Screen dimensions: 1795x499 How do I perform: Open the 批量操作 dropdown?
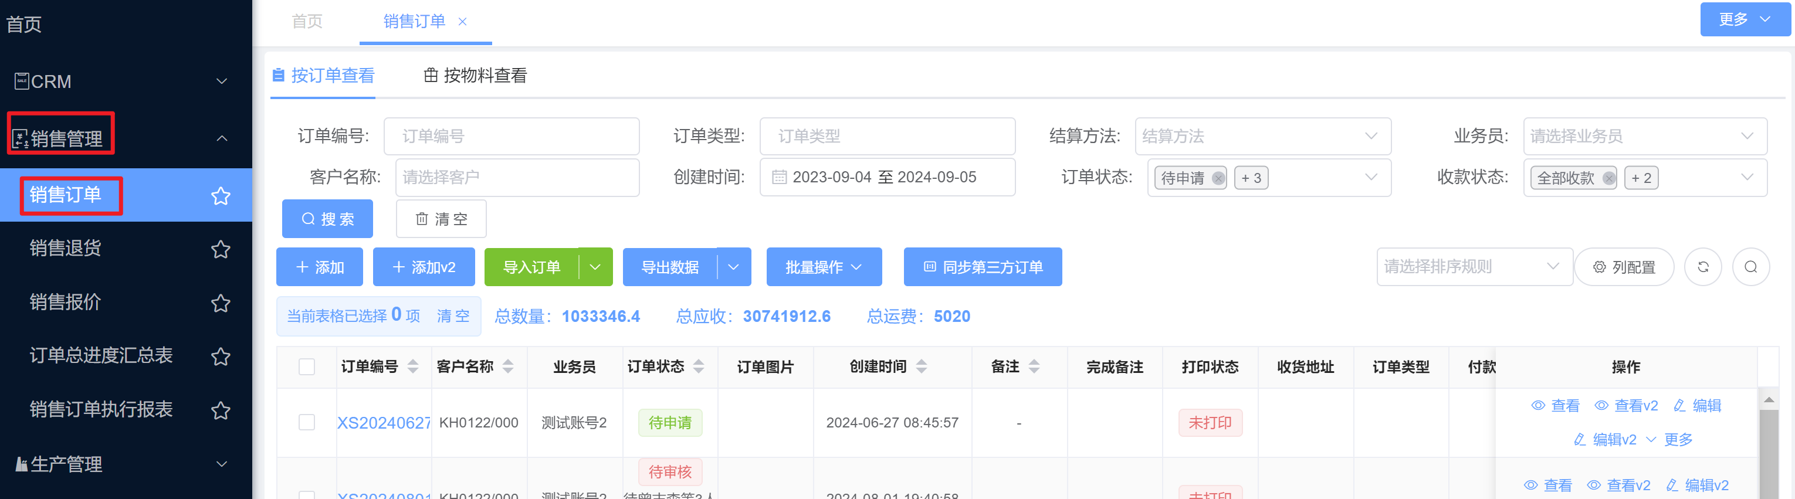pos(824,267)
